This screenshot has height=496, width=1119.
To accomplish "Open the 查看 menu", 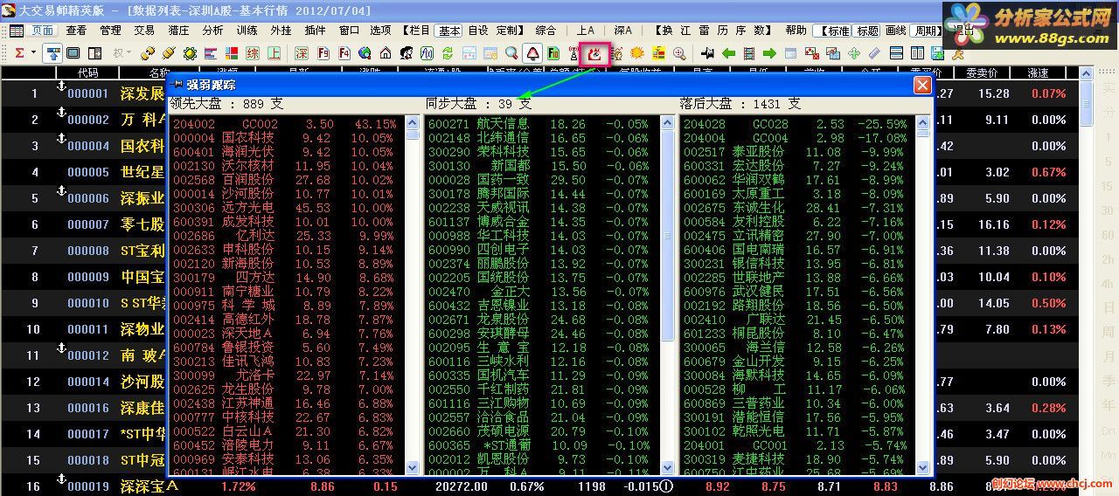I will click(x=76, y=30).
